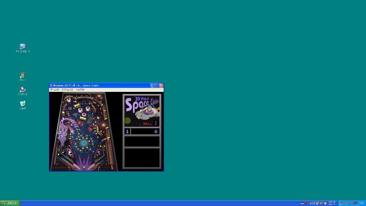Close the 3D Pinball window
This screenshot has height=206, width=366.
tap(161, 85)
